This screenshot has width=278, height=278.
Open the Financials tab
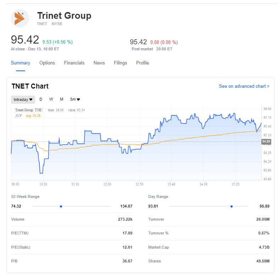[x=74, y=63]
